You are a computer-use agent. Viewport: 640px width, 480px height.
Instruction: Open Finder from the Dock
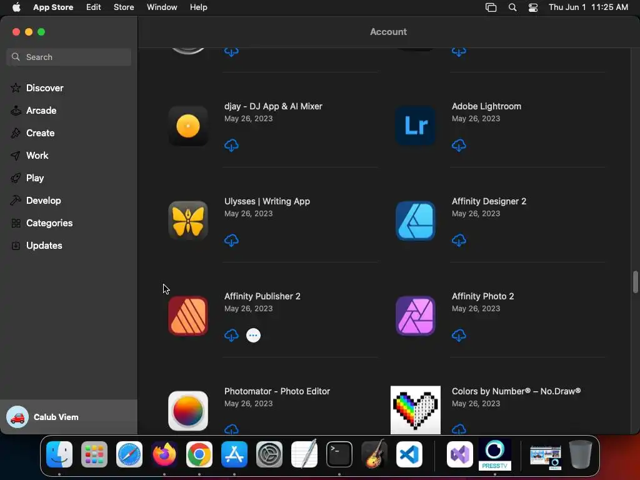[x=59, y=454]
